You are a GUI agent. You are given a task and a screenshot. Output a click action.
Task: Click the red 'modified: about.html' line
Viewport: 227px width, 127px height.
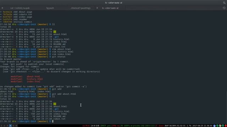(25, 77)
